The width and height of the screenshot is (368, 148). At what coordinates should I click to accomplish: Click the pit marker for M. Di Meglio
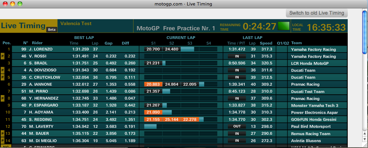(2, 141)
